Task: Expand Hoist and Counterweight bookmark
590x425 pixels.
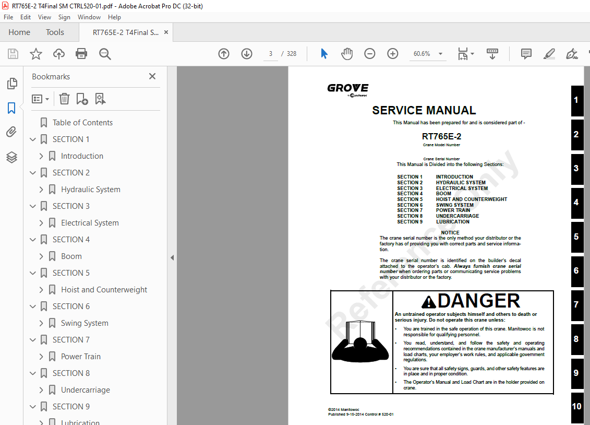Action: (x=41, y=290)
